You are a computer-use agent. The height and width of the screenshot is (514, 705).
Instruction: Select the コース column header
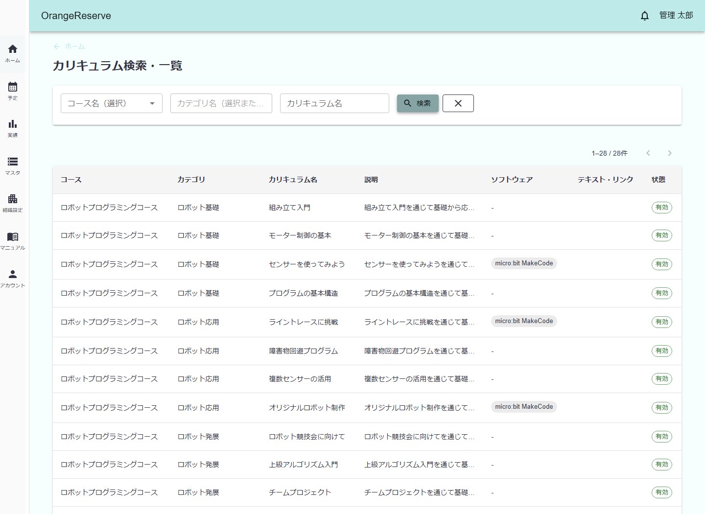pyautogui.click(x=71, y=180)
